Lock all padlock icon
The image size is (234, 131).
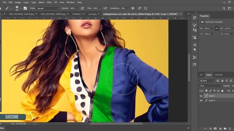point(222,91)
